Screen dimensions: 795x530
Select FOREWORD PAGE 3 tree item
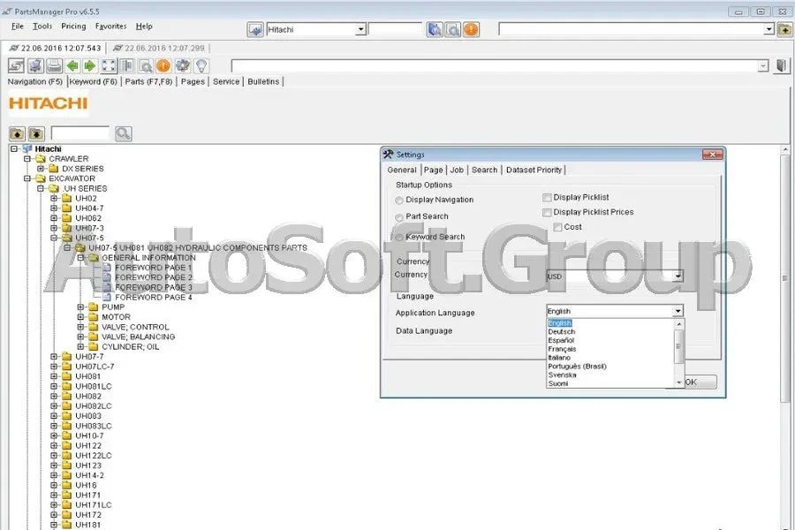point(153,287)
